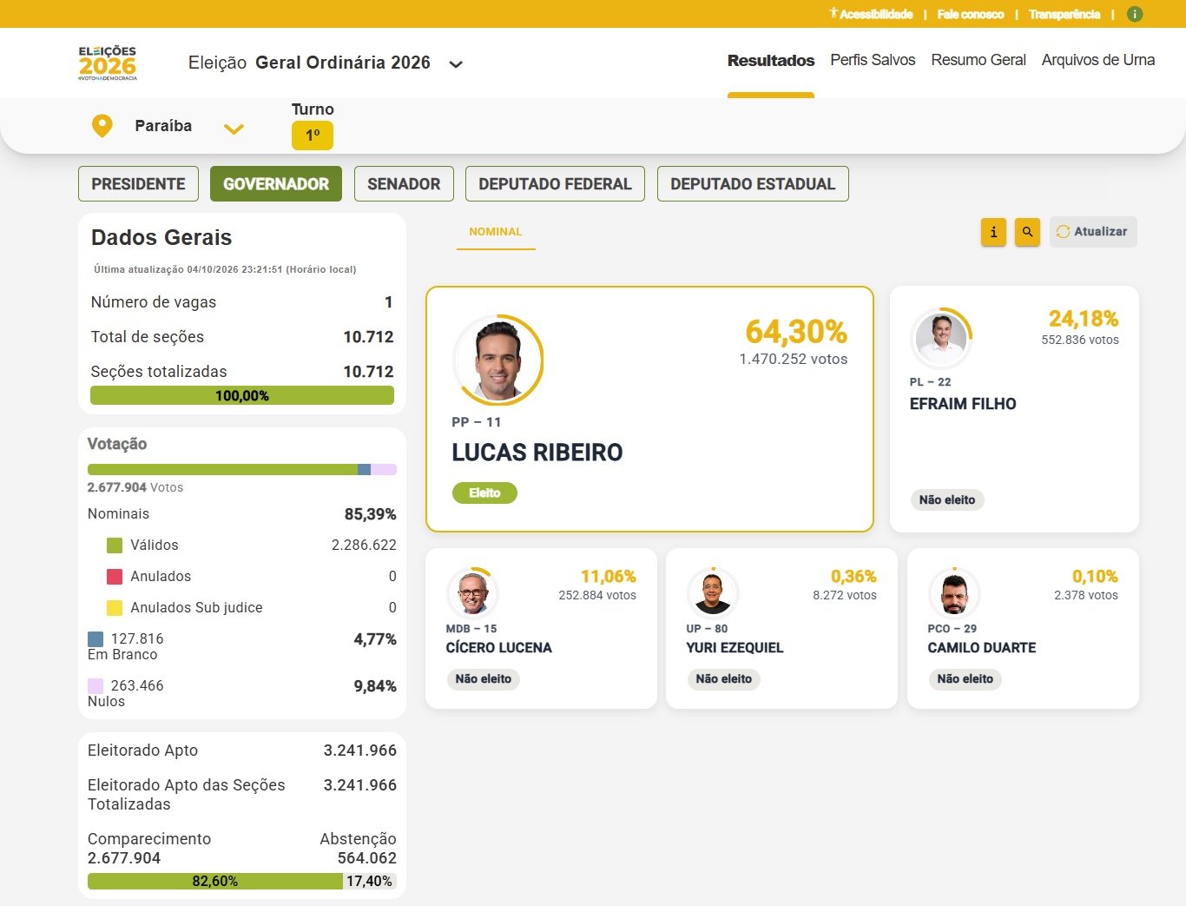Open the Resumo Geral page

[x=978, y=60]
